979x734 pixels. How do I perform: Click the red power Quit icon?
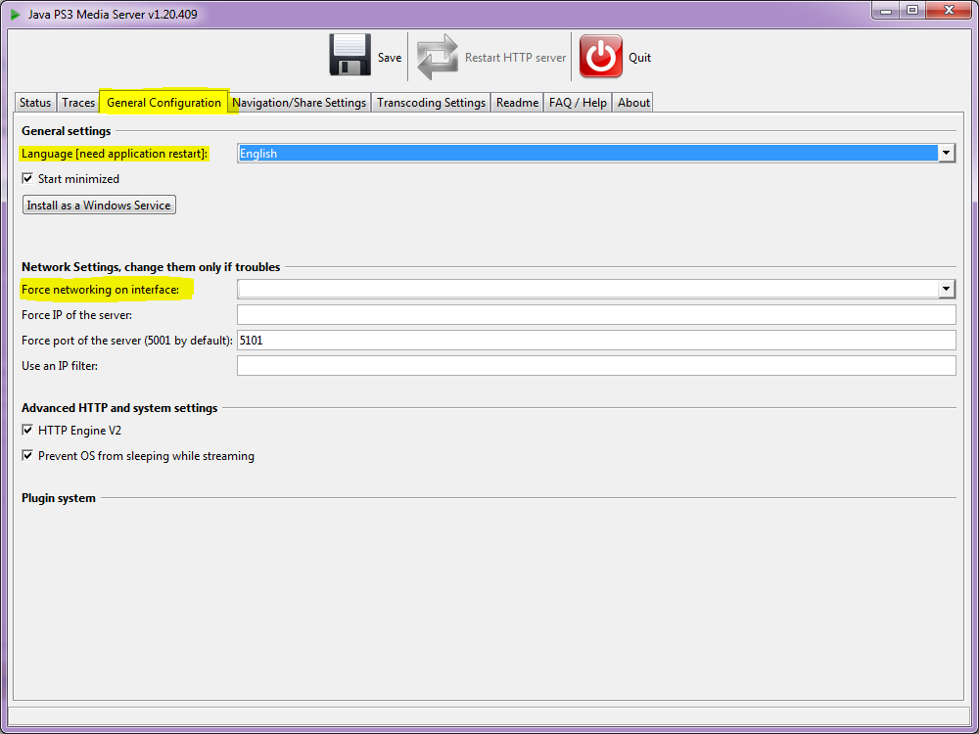[x=601, y=56]
